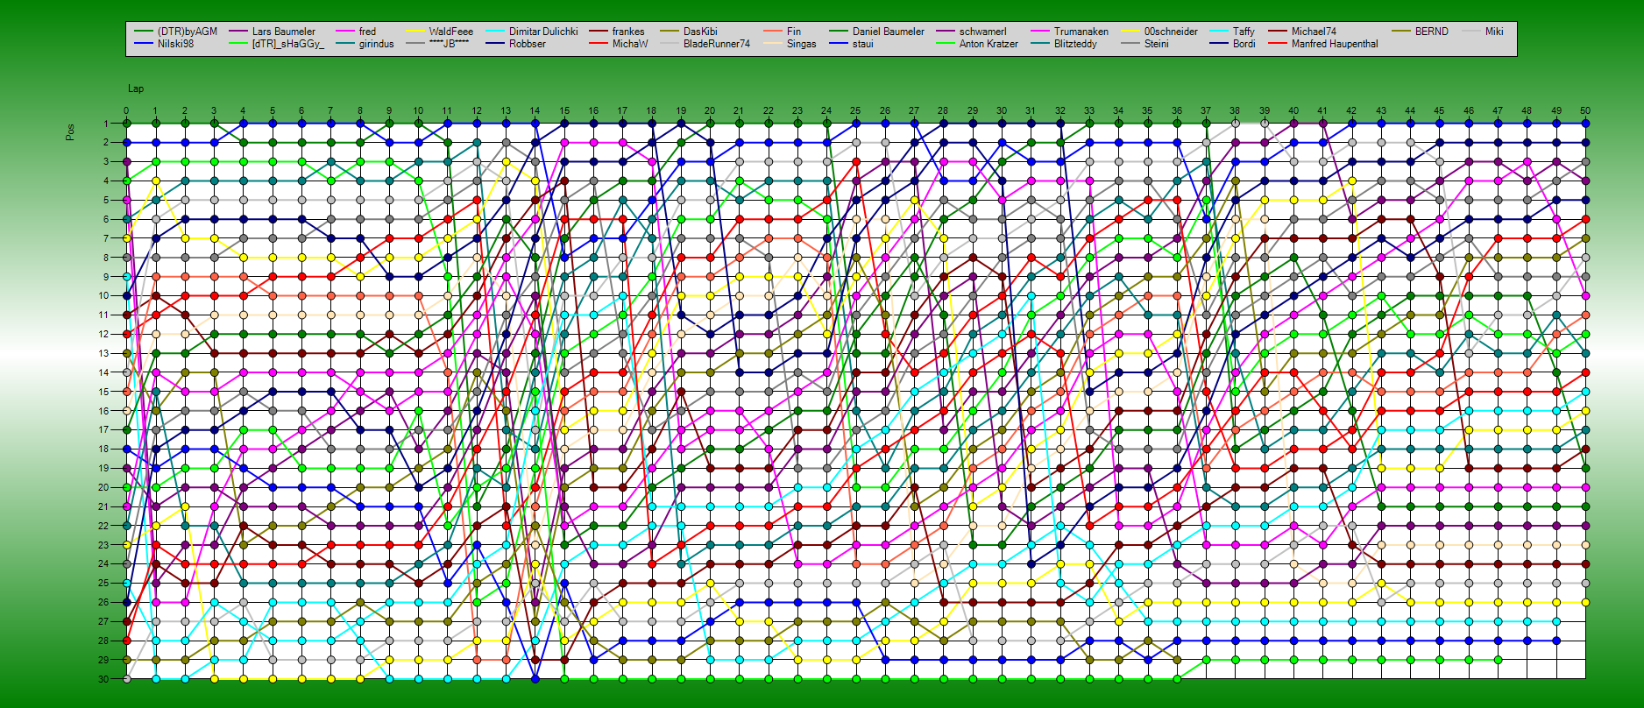Click lap number 46 label
Image resolution: width=1644 pixels, height=708 pixels.
click(x=1469, y=111)
